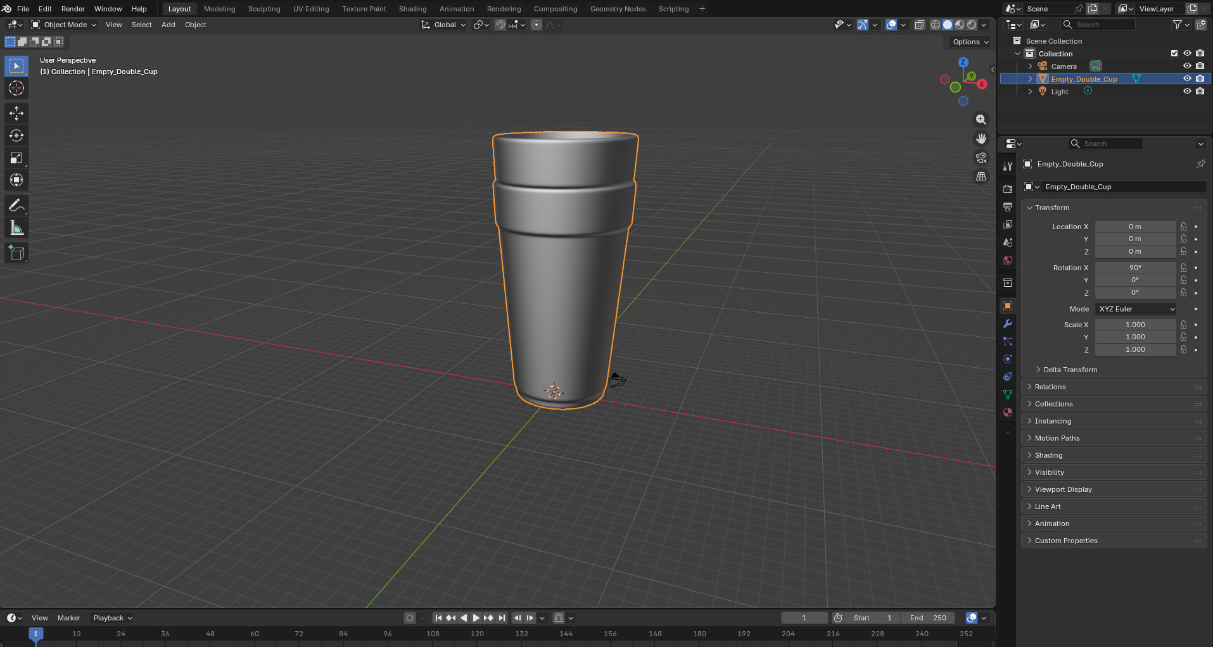This screenshot has width=1213, height=647.
Task: Open the Global transform orientation dropdown
Action: (x=443, y=25)
